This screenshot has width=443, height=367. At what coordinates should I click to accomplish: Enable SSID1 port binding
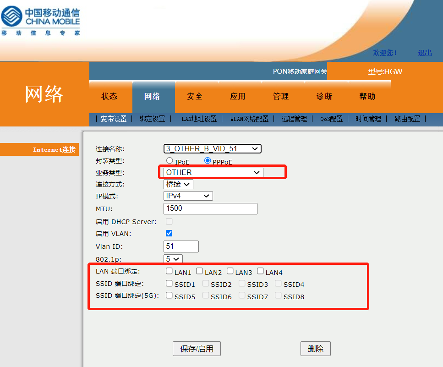[169, 283]
